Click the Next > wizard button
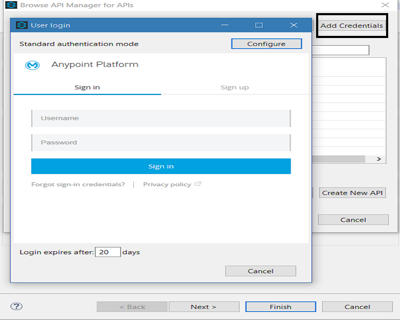 click(x=204, y=307)
